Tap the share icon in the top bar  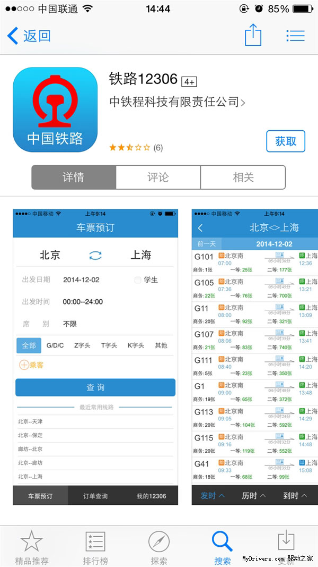tap(253, 36)
